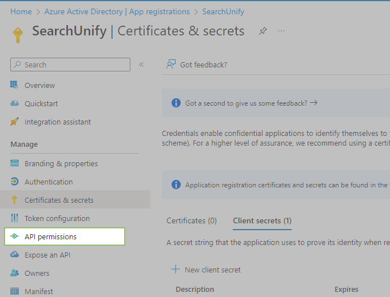The height and width of the screenshot is (297, 390).
Task: Click the Manifest icon in sidebar
Action: (x=15, y=291)
